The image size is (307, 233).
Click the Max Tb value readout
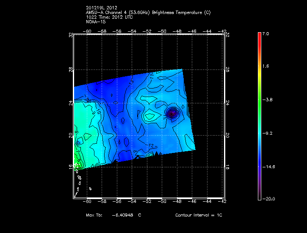click(x=113, y=215)
